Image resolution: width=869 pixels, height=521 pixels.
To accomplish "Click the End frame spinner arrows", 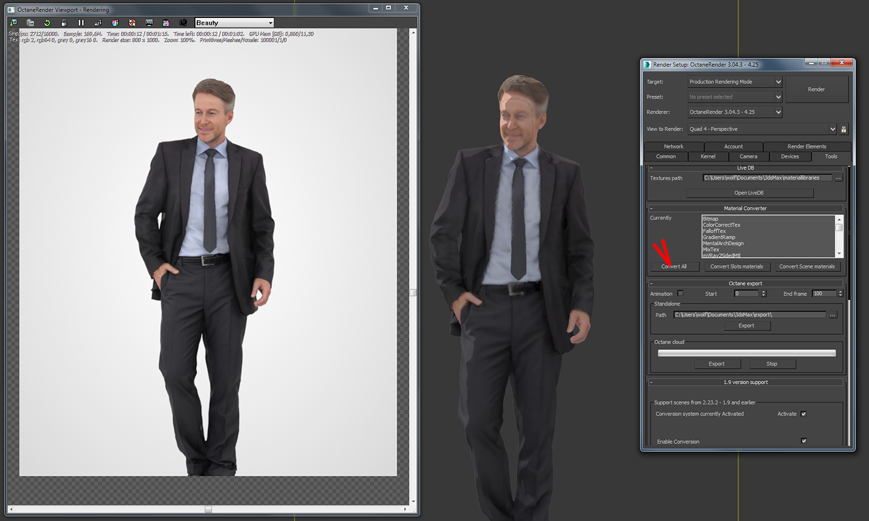I will 840,294.
